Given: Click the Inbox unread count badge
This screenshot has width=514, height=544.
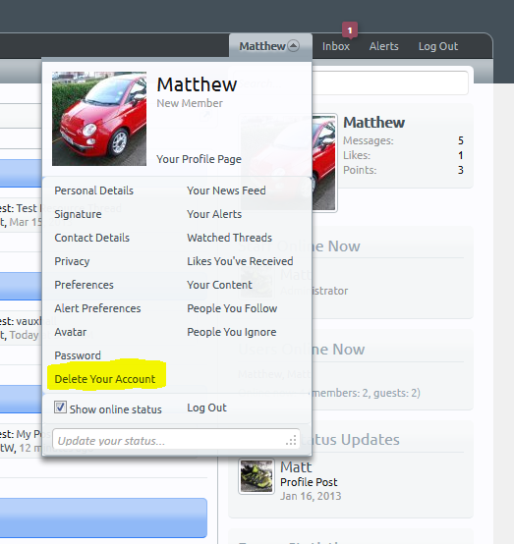Looking at the screenshot, I should (x=350, y=30).
